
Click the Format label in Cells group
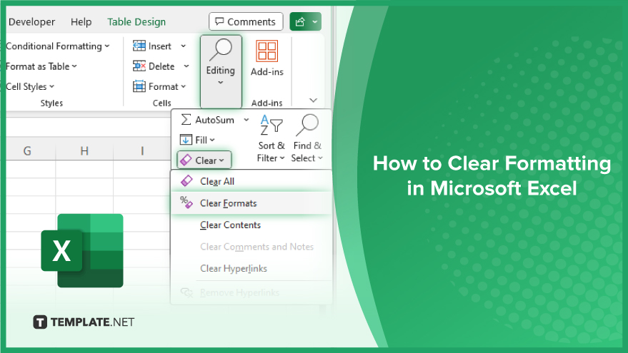click(x=163, y=86)
